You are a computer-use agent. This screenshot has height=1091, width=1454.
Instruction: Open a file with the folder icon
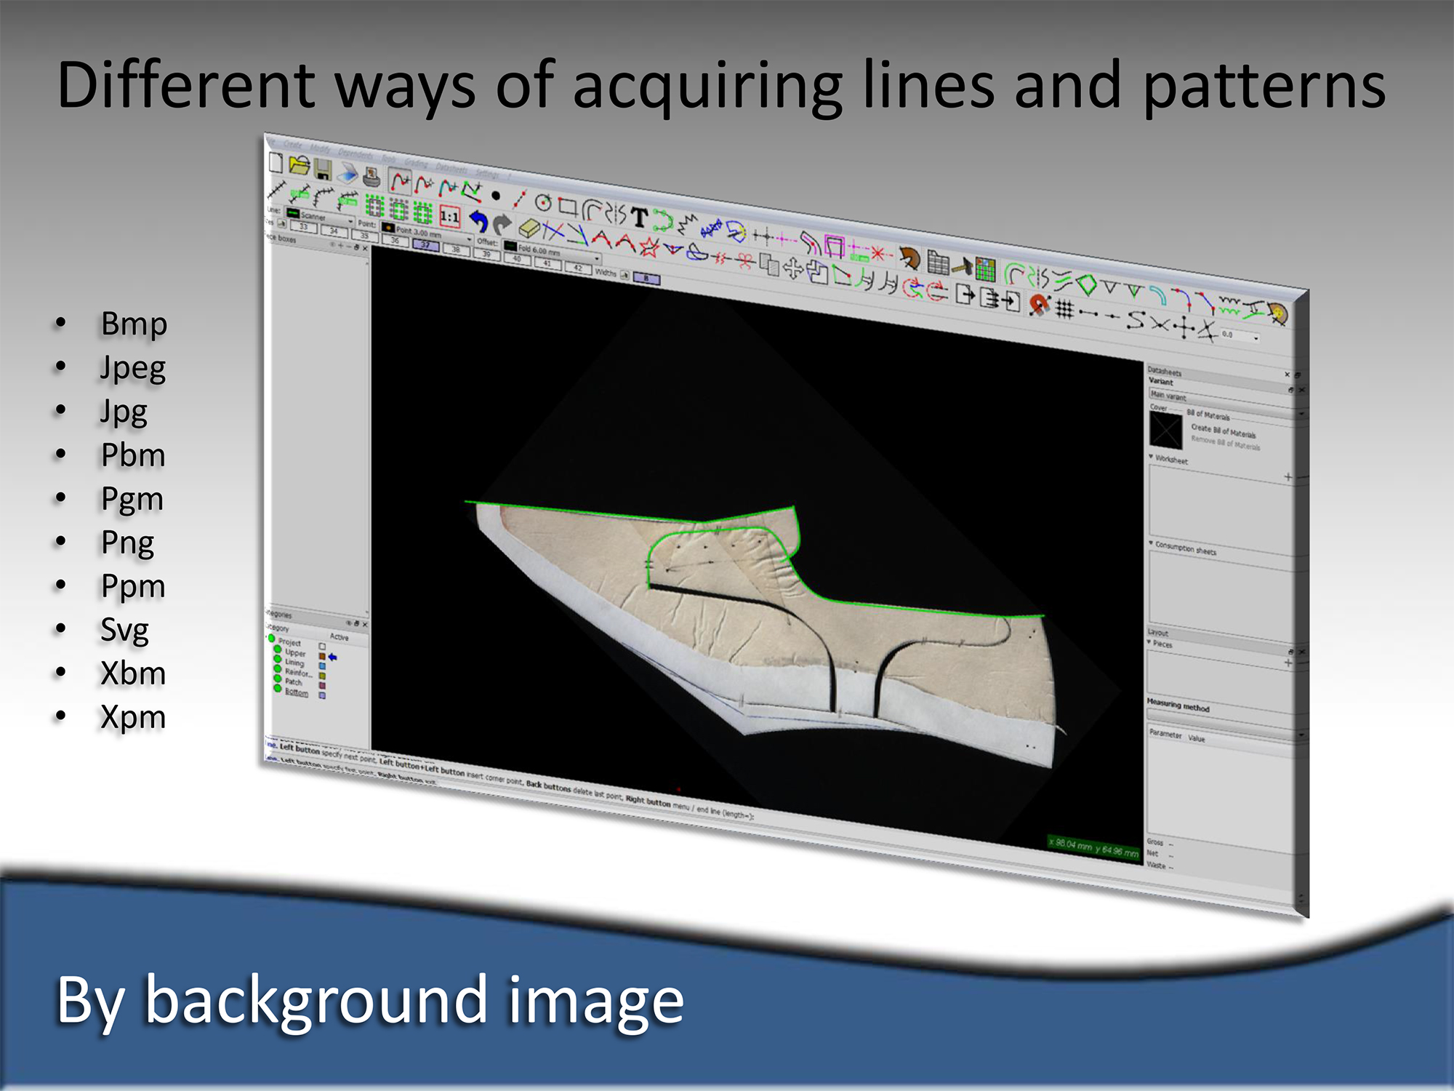[x=299, y=166]
